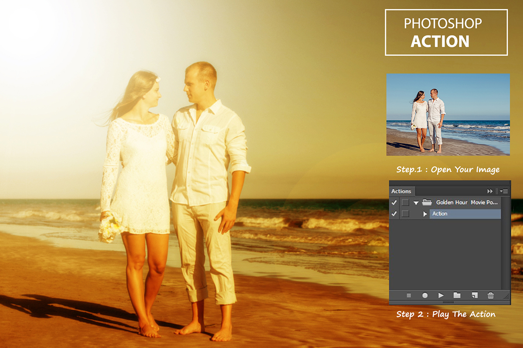Click the 'PHOTOSHOP ACTION' title box
The height and width of the screenshot is (348, 523).
click(446, 33)
